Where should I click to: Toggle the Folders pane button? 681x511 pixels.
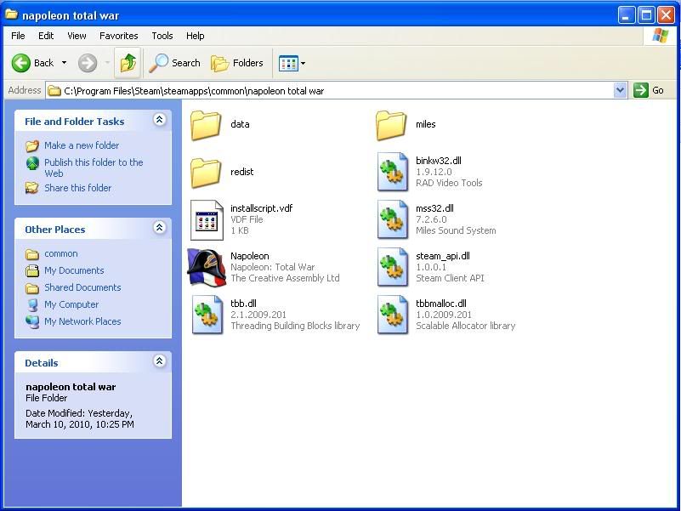(x=237, y=64)
